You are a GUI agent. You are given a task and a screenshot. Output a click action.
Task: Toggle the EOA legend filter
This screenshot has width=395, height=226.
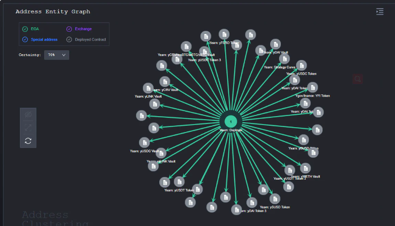tap(31, 29)
